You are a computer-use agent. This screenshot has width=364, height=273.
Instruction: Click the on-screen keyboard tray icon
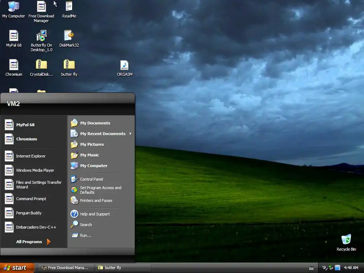click(311, 268)
